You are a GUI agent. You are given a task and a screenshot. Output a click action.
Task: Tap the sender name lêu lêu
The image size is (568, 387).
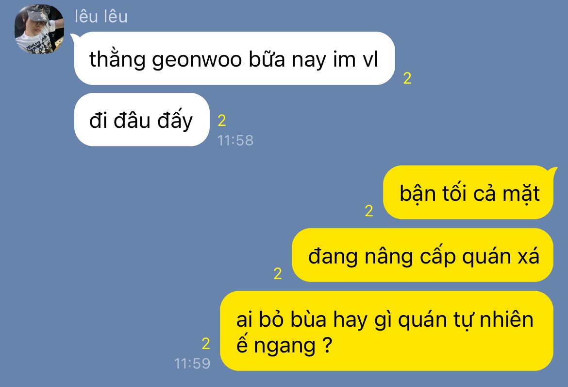(101, 17)
